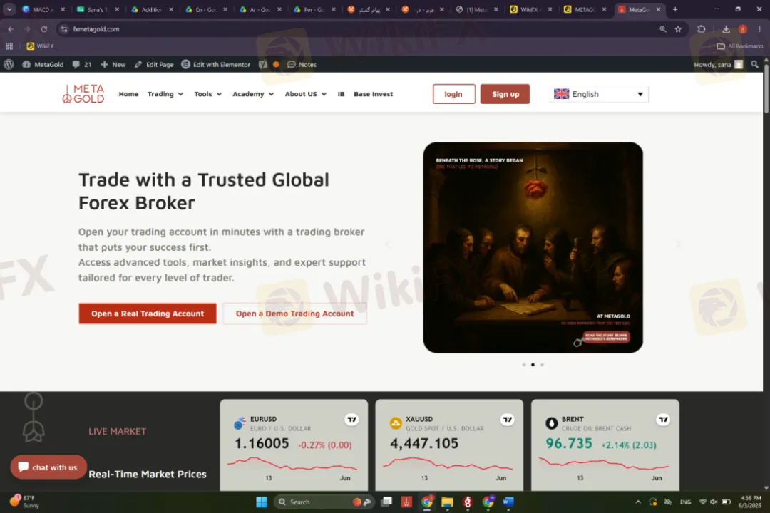Open Notes in admin bar

[x=302, y=64]
